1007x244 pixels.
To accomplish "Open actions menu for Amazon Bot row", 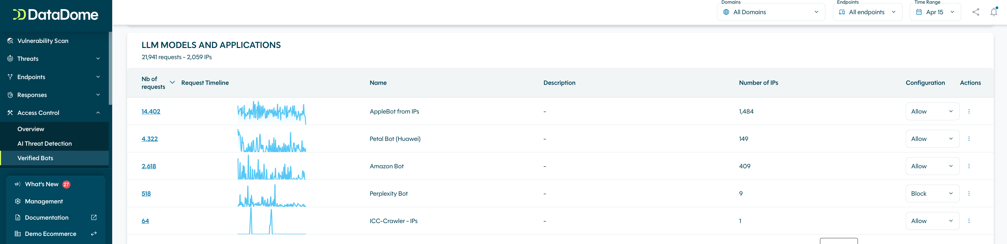I will 969,166.
